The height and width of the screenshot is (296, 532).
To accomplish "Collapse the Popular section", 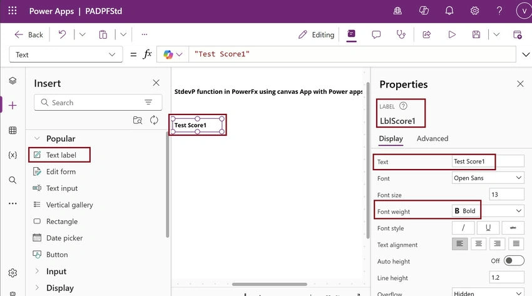I will click(x=38, y=138).
